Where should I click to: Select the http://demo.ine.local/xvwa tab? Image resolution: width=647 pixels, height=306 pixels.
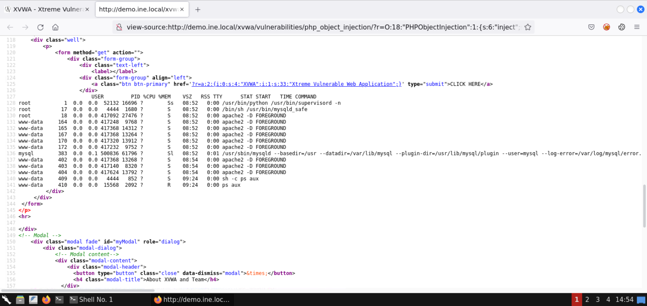[137, 9]
